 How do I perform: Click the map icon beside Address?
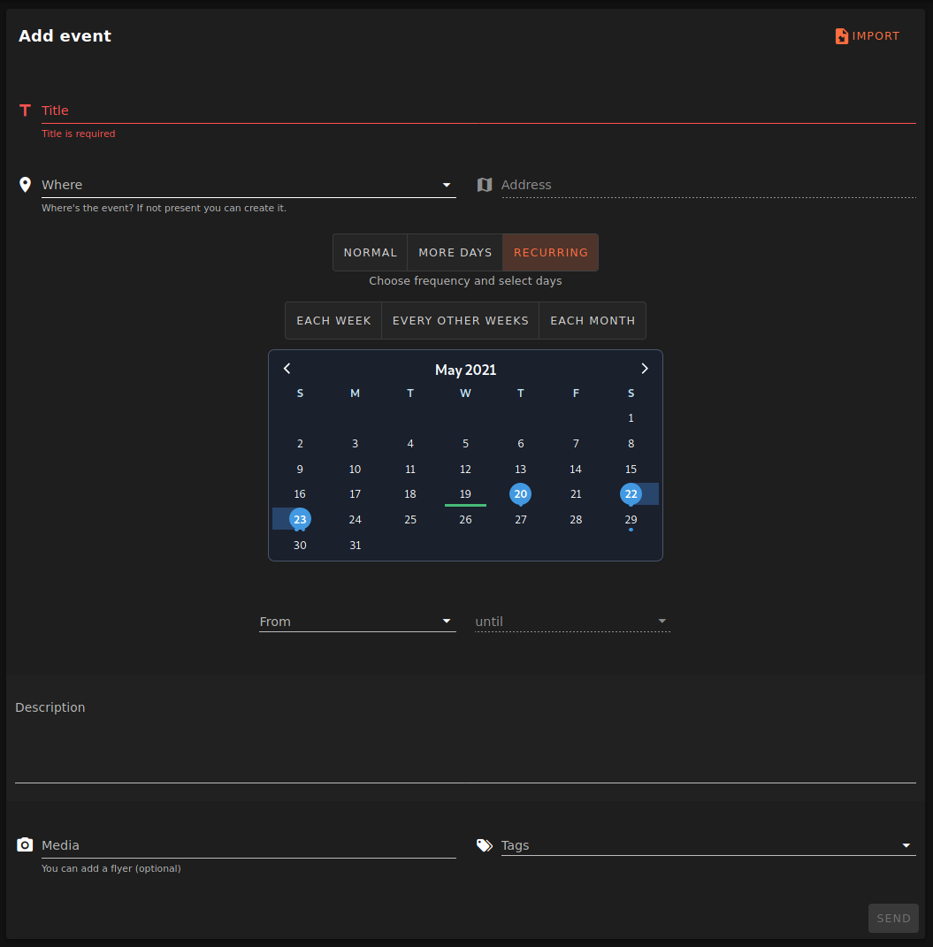click(485, 185)
